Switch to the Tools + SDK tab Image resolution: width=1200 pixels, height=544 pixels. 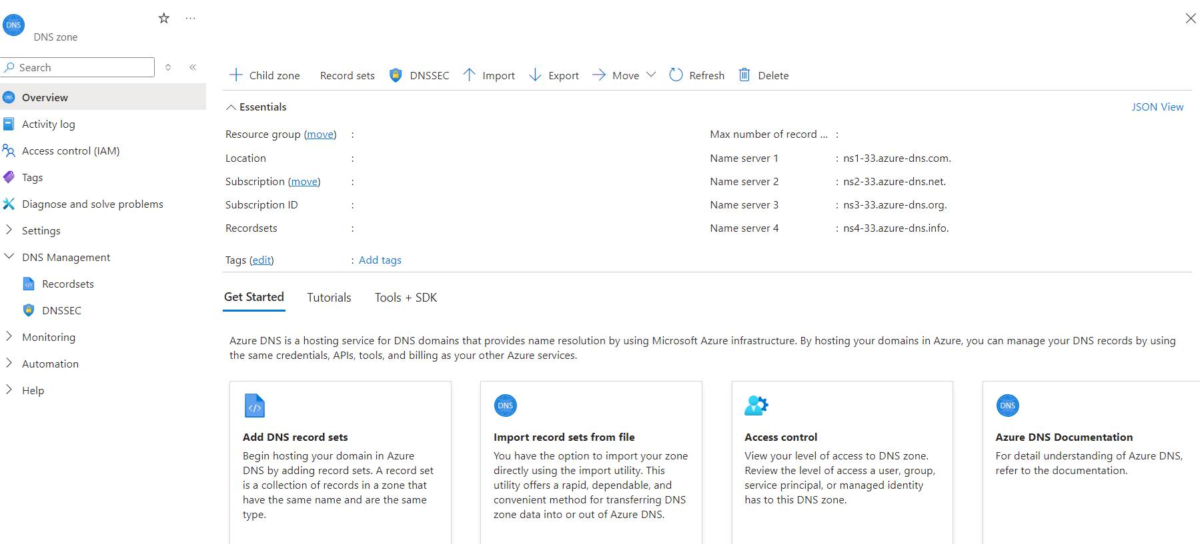[406, 298]
